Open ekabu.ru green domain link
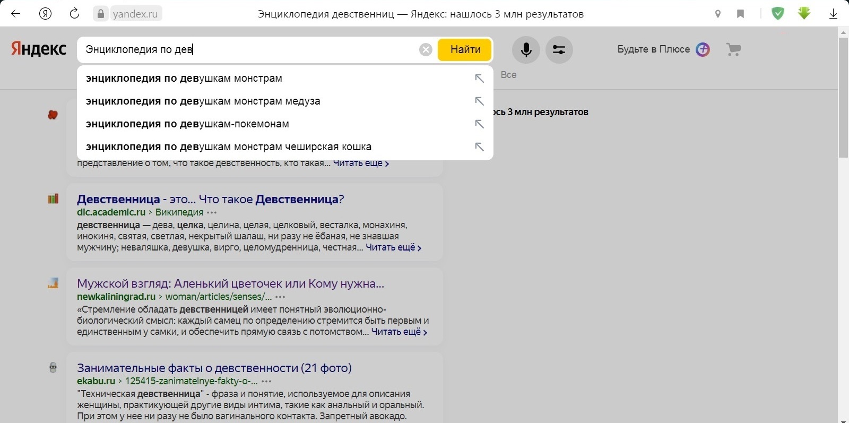 click(x=96, y=381)
